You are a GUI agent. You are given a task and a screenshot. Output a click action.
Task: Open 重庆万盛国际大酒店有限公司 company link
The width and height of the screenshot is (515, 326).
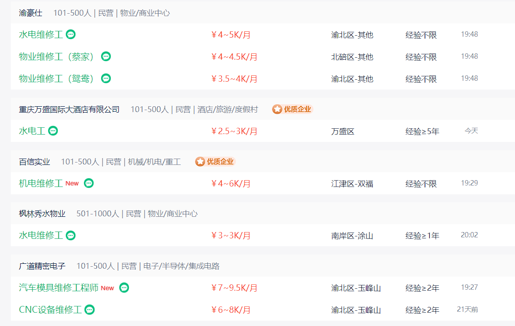pyautogui.click(x=69, y=110)
